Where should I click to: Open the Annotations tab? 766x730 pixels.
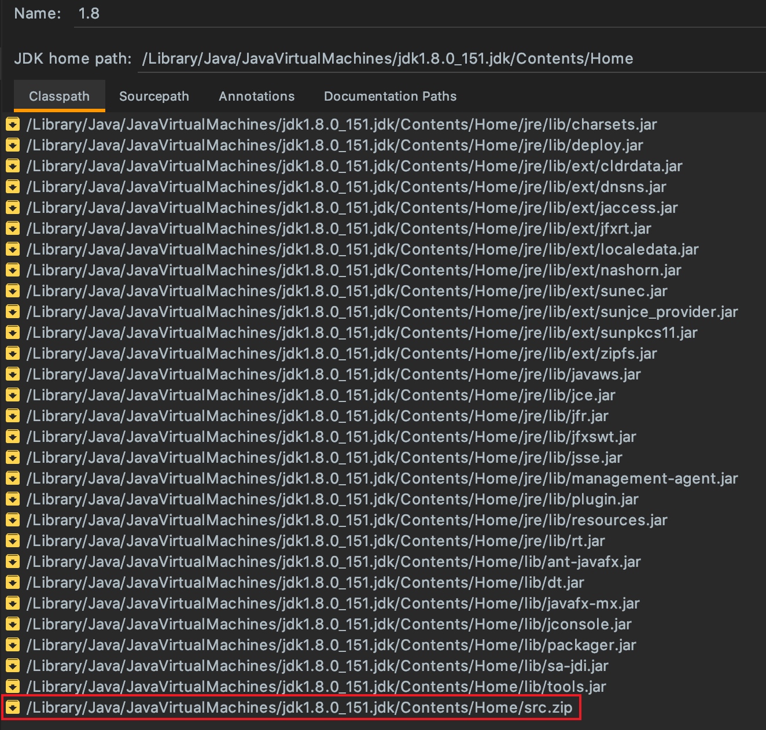[x=257, y=96]
